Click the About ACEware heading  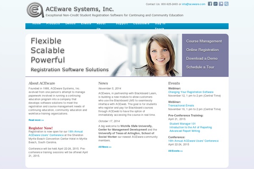pyautogui.click(x=41, y=83)
